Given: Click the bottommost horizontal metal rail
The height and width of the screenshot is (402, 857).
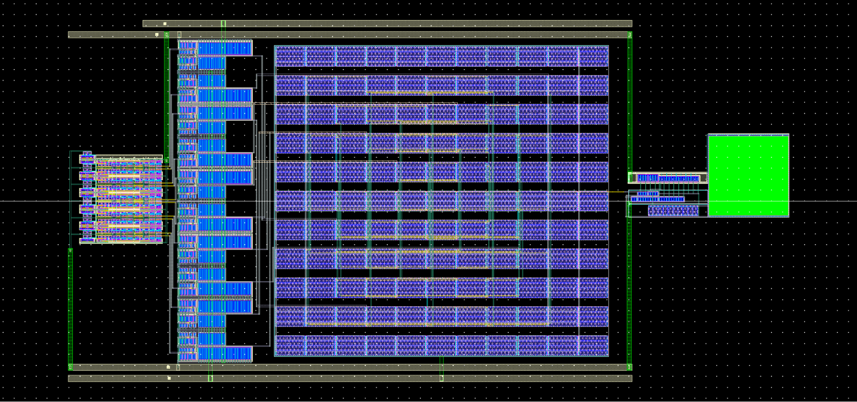Looking at the screenshot, I should pos(343,378).
